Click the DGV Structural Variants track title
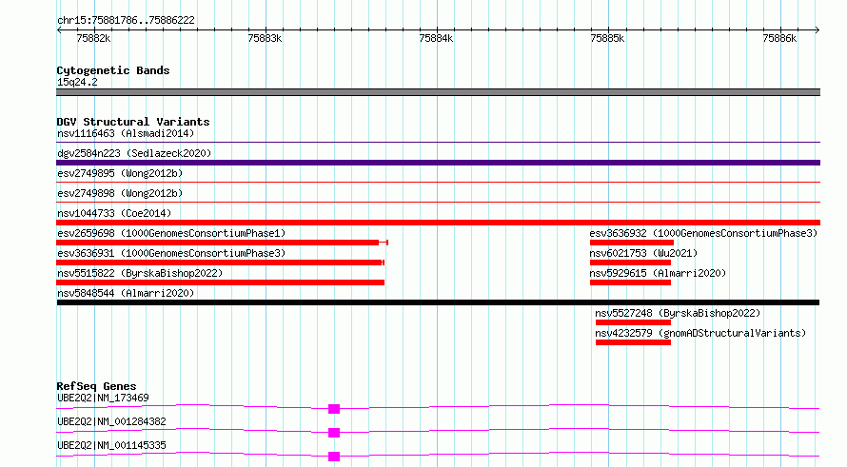The image size is (847, 467). click(133, 122)
